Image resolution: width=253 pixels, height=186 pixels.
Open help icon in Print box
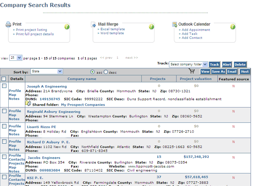67,27
